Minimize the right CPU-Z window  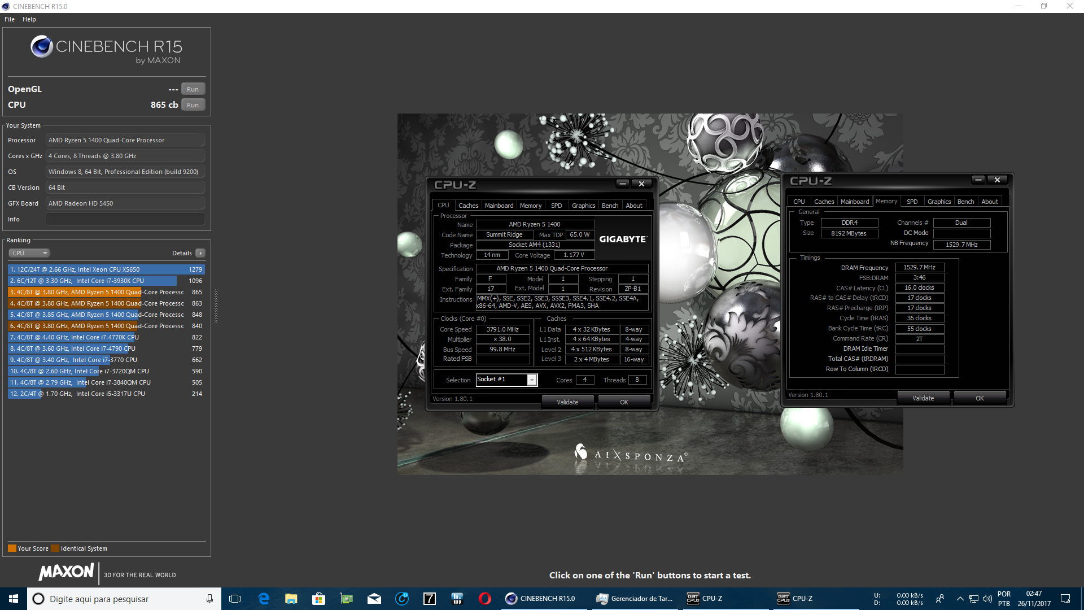pos(978,180)
